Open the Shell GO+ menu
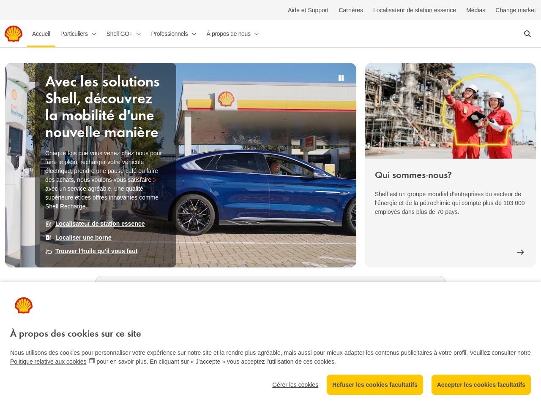The height and width of the screenshot is (405, 541). pyautogui.click(x=123, y=34)
